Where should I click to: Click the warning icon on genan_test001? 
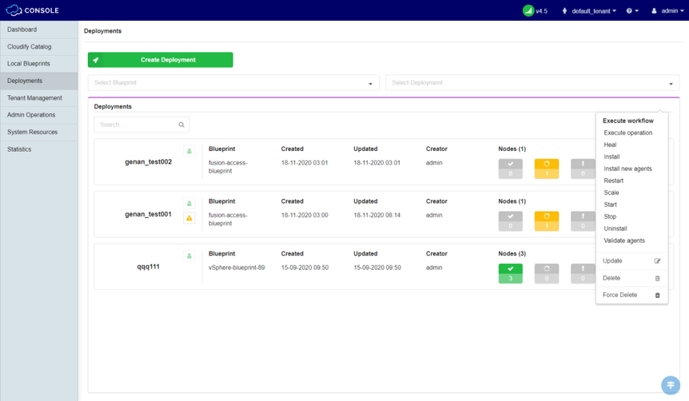click(189, 218)
